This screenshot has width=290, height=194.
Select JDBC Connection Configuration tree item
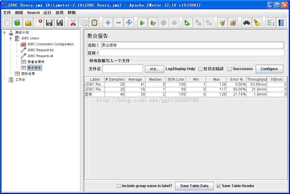click(50, 44)
